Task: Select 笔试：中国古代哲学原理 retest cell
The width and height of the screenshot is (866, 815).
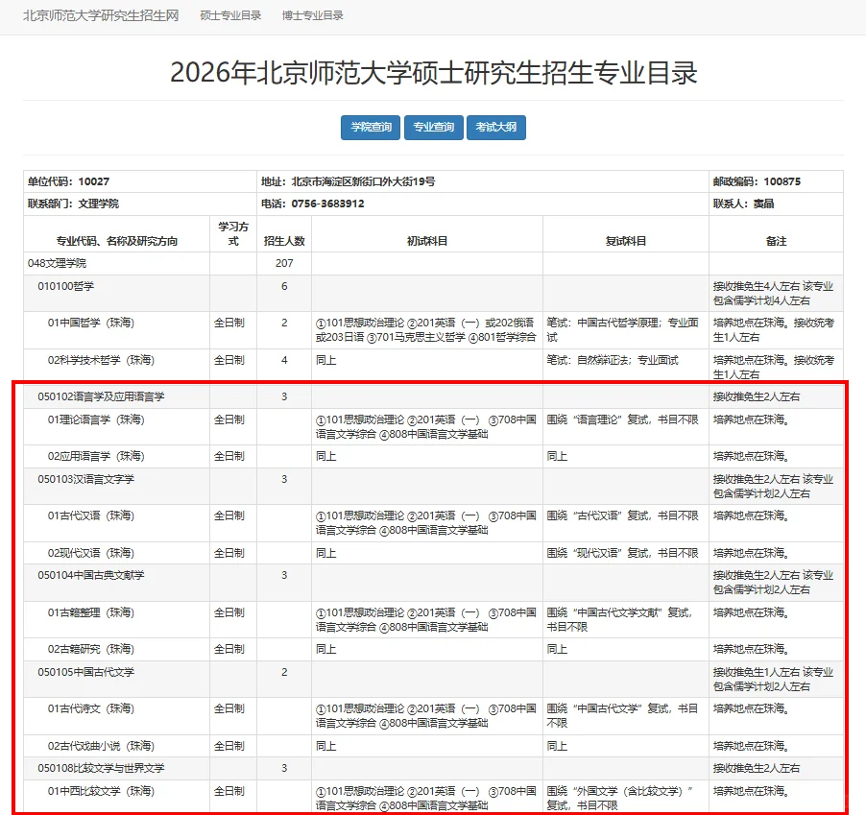Action: click(626, 330)
